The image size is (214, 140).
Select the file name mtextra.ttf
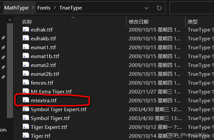[44, 101]
